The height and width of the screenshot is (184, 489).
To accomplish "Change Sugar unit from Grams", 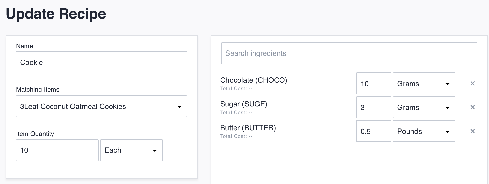I will click(x=424, y=107).
